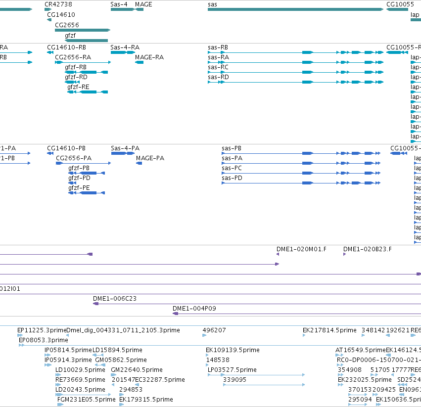Select the 148538 feature label

[218, 360]
